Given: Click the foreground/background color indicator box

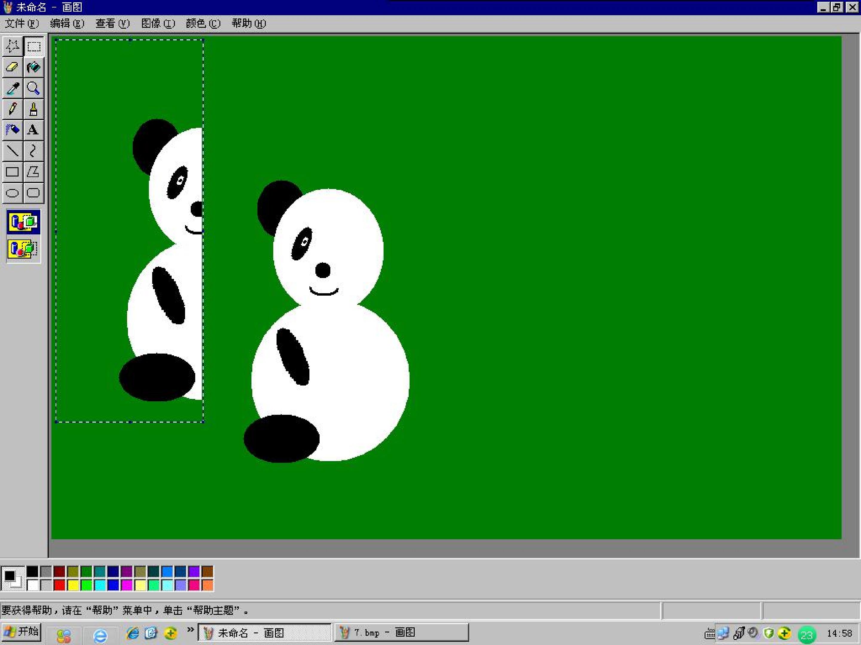Looking at the screenshot, I should click(x=13, y=578).
